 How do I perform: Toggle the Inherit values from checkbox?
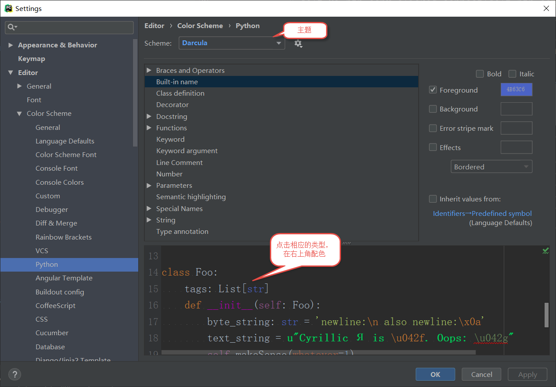[x=433, y=199]
